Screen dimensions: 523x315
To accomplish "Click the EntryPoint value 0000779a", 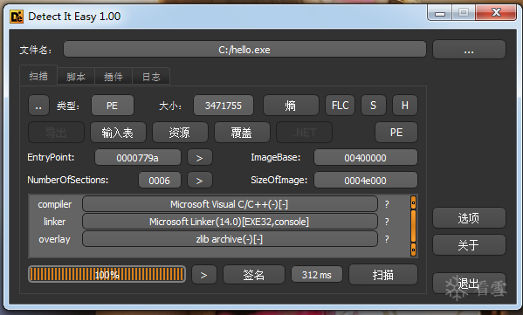I will pos(138,158).
